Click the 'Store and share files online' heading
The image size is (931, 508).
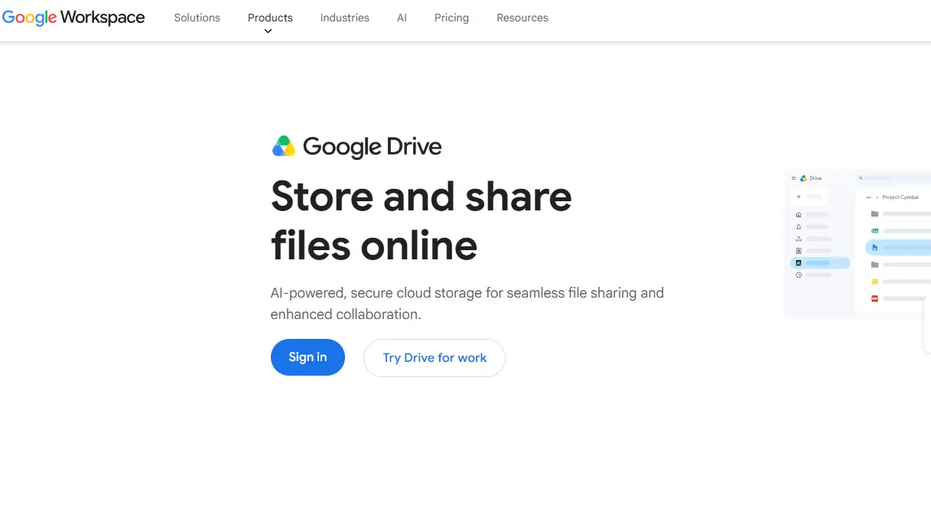422,220
